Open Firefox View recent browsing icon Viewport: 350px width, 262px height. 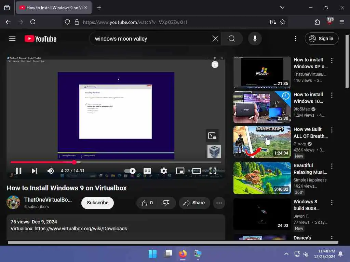tap(7, 8)
